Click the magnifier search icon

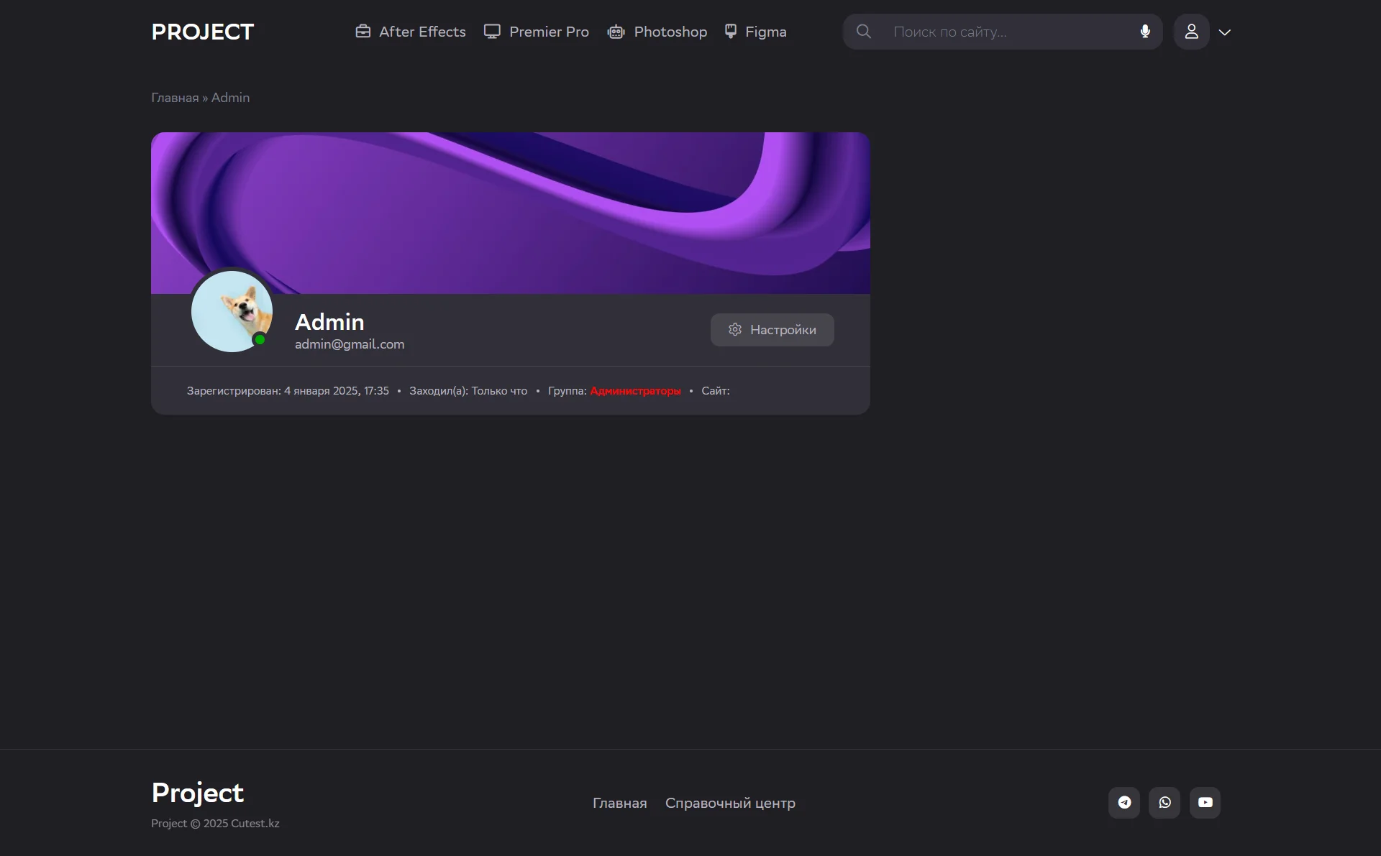tap(864, 32)
